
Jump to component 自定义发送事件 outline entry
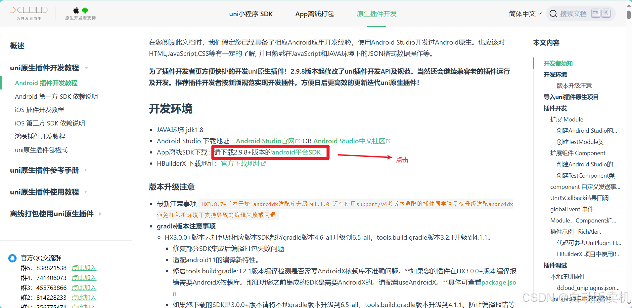(x=585, y=187)
